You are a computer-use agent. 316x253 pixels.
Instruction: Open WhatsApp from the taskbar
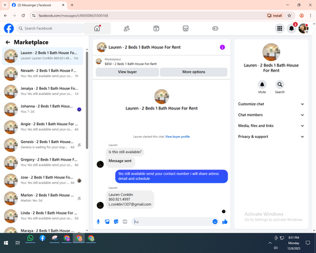[x=30, y=238]
